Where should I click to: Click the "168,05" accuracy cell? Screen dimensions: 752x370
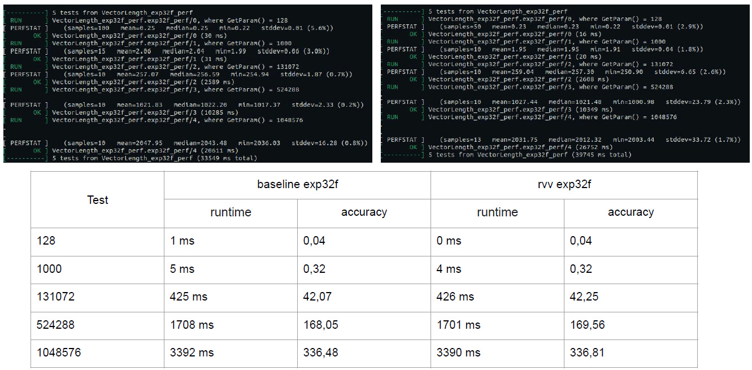(x=364, y=325)
